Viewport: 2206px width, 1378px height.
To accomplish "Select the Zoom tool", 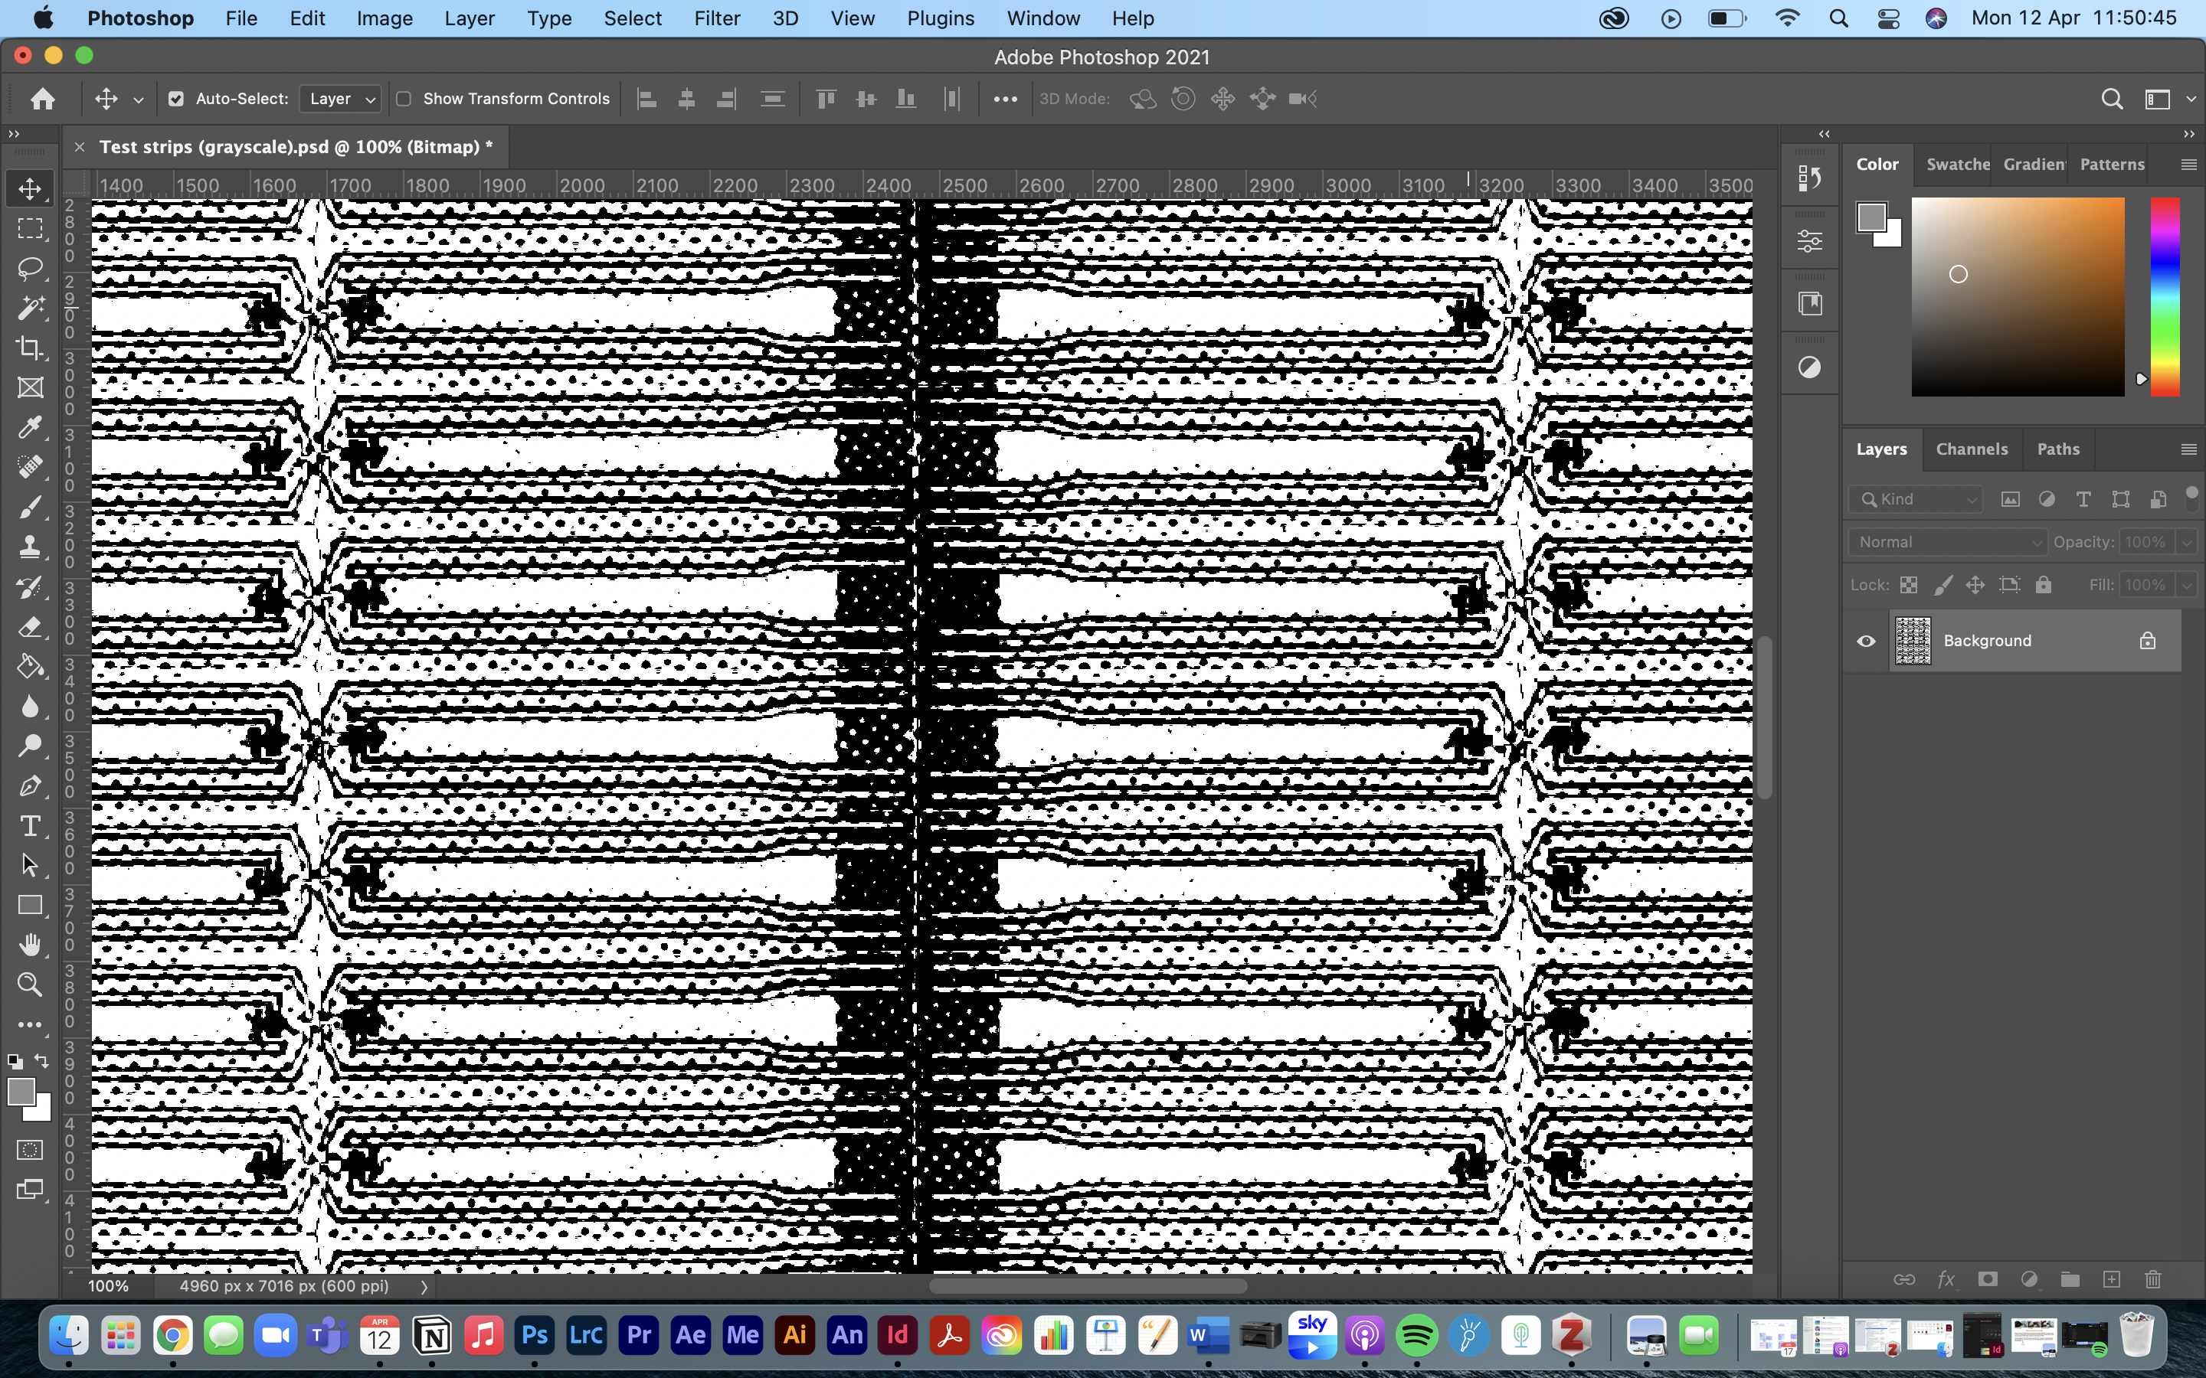I will [x=30, y=985].
